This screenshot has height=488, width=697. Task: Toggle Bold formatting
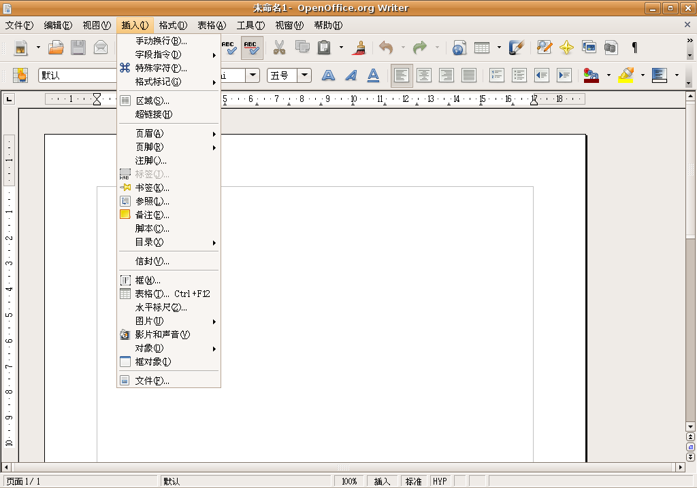pyautogui.click(x=328, y=75)
